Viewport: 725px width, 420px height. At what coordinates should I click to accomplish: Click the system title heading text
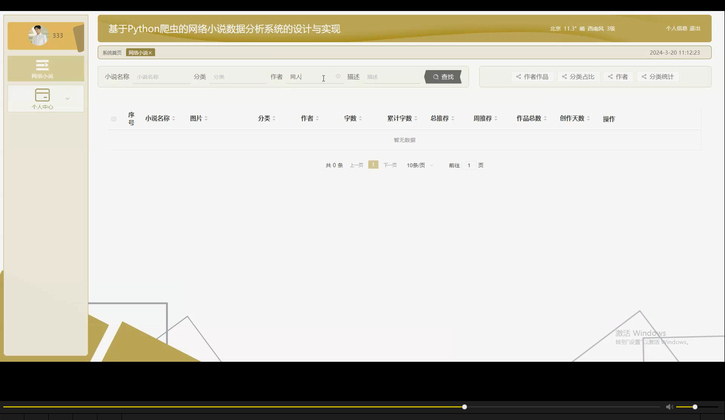[224, 29]
